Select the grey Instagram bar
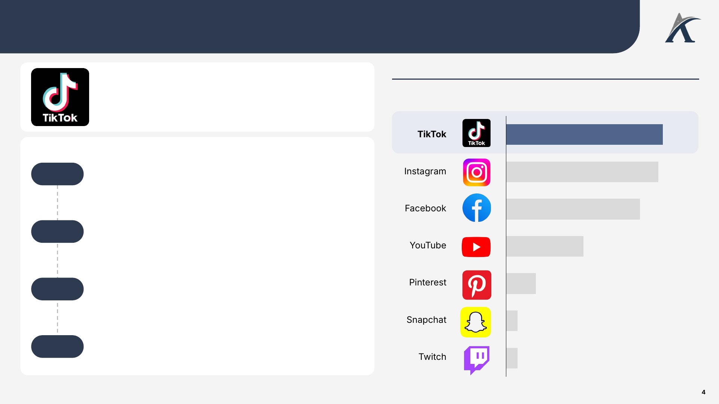Image resolution: width=719 pixels, height=404 pixels. pos(582,172)
